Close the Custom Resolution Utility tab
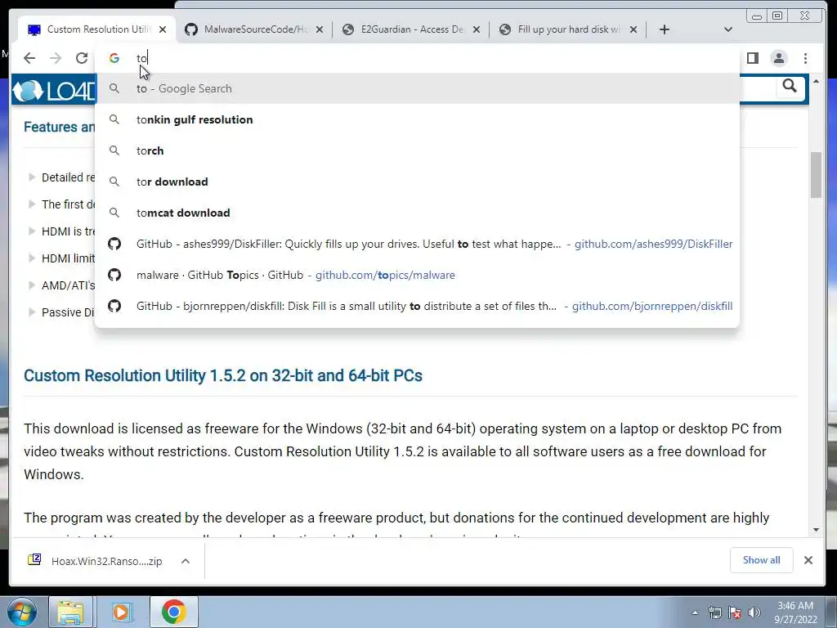Viewport: 837px width, 628px height. 163,29
